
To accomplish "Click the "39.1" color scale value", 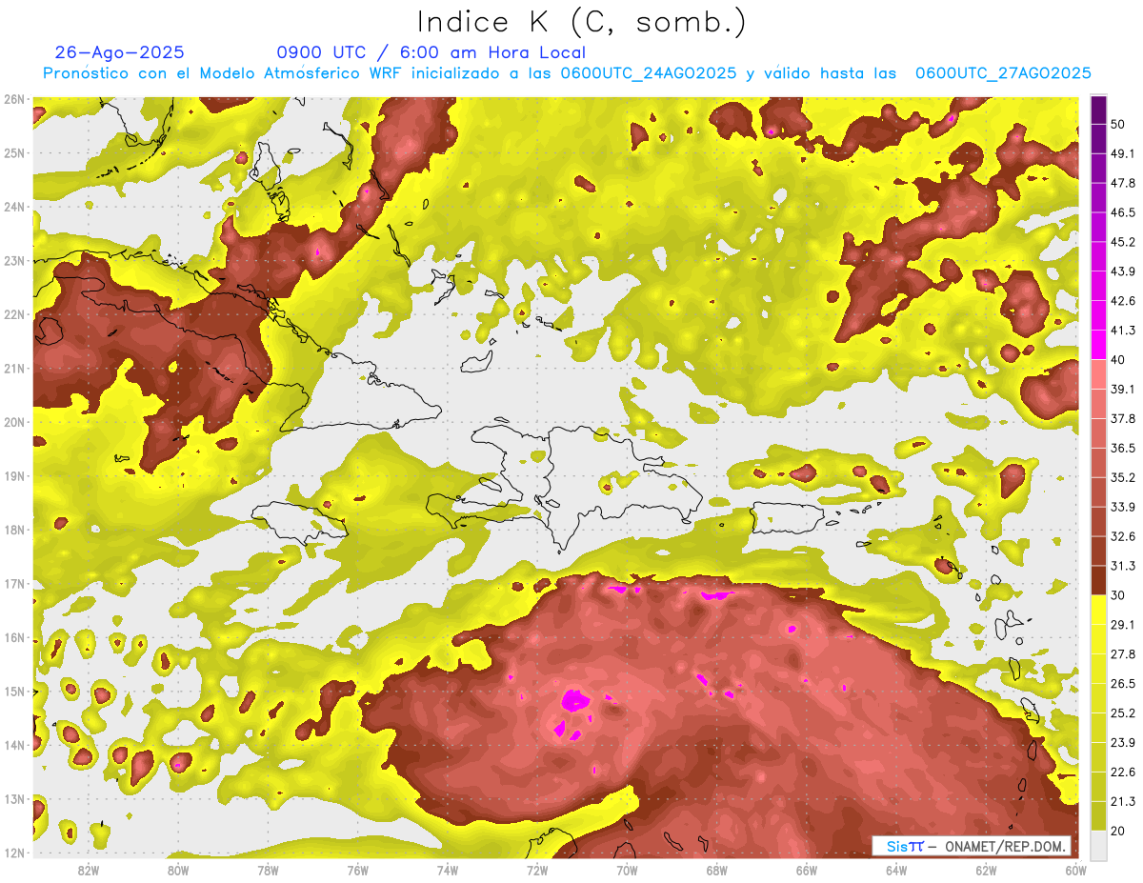I will [x=1123, y=389].
